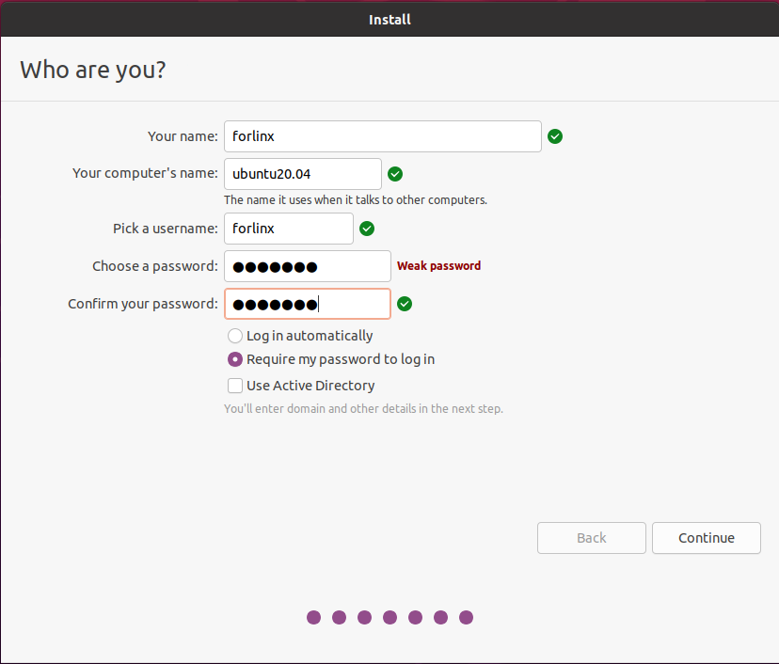Click the first purple progress dot
The image size is (779, 664).
click(313, 618)
